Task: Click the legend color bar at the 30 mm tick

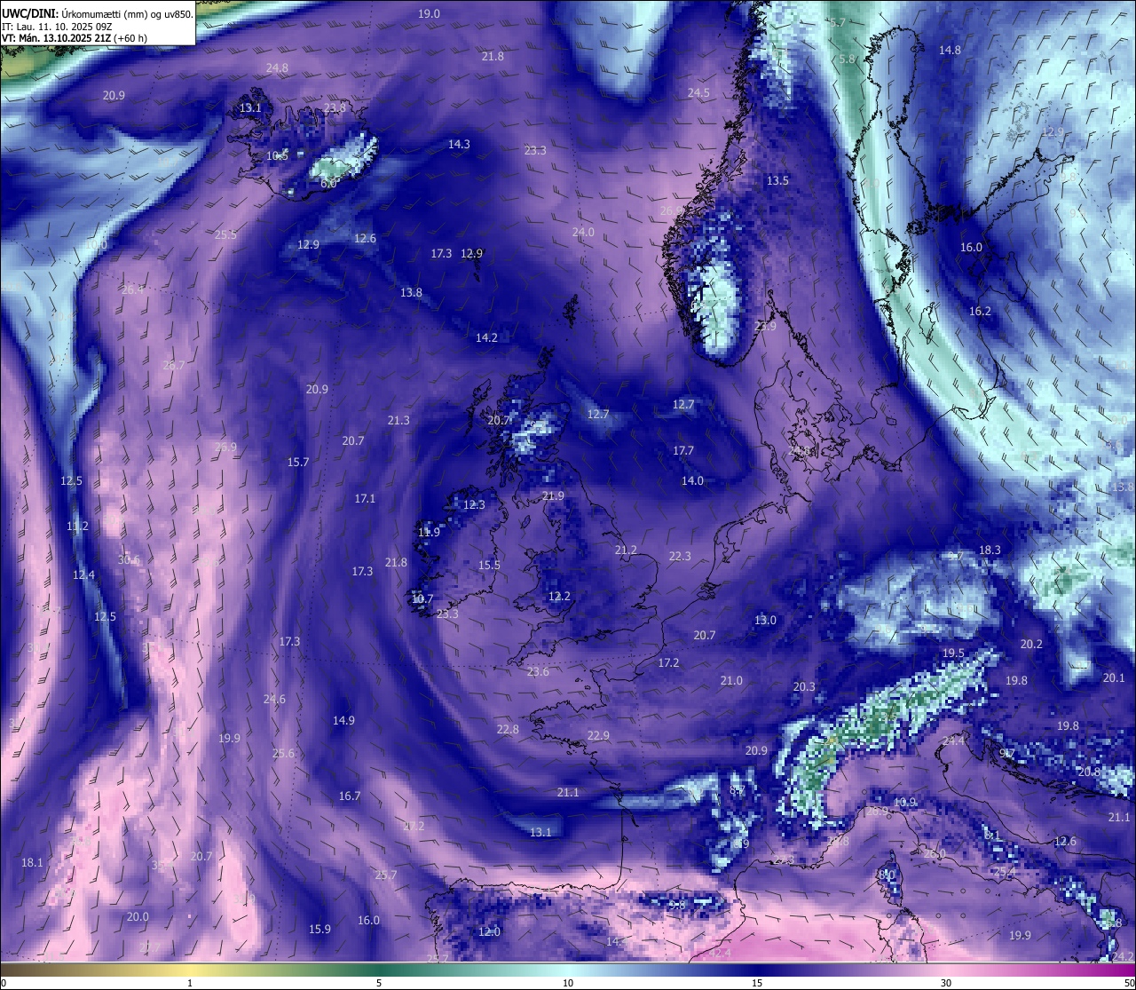Action: click(x=946, y=970)
